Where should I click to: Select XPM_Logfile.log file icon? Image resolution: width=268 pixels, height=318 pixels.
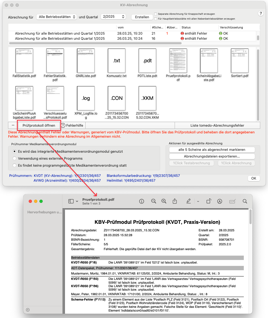[86, 98]
